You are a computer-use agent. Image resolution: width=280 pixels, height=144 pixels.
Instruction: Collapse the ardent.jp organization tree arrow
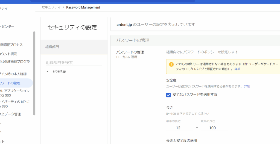tap(48, 72)
